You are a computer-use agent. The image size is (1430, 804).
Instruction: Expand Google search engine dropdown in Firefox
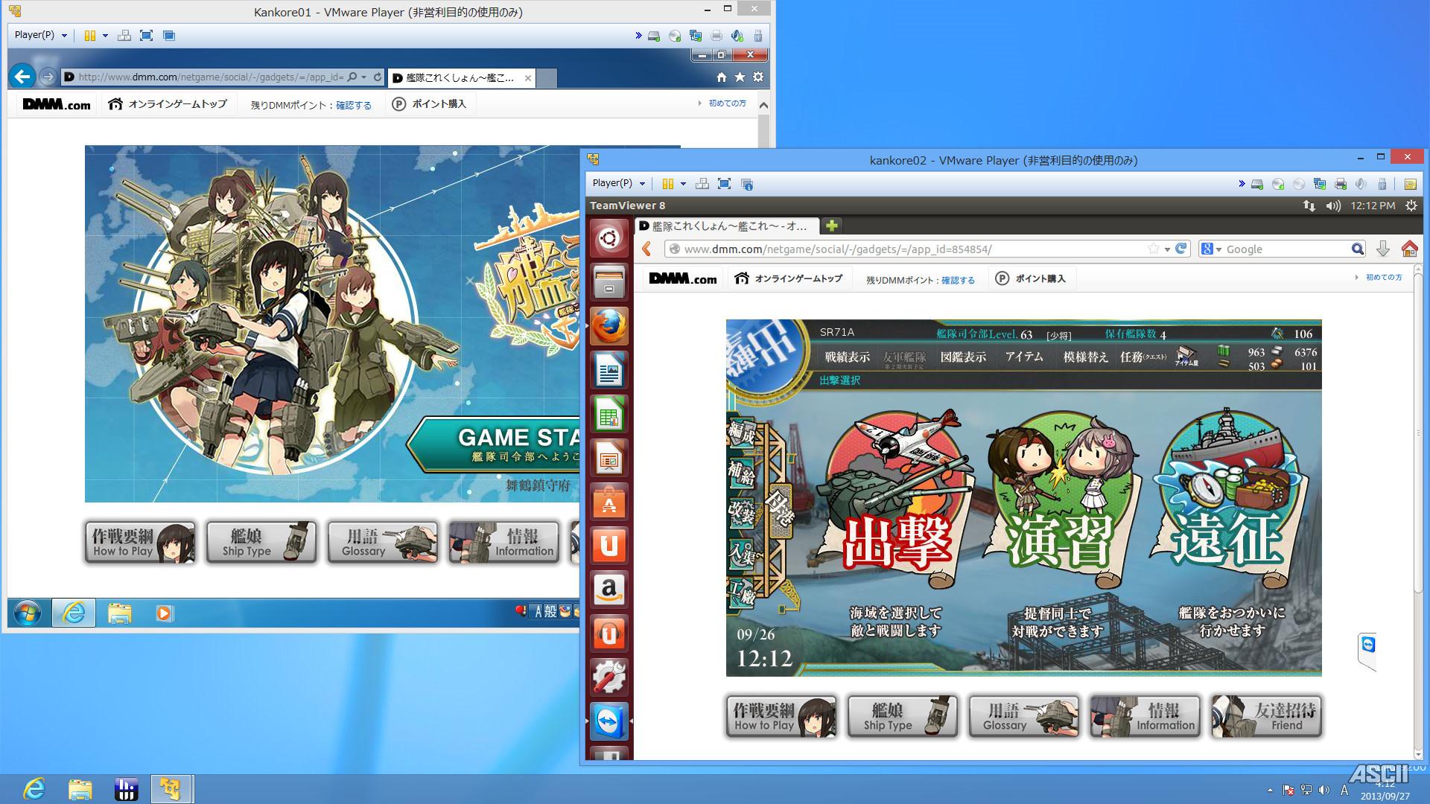point(1212,249)
